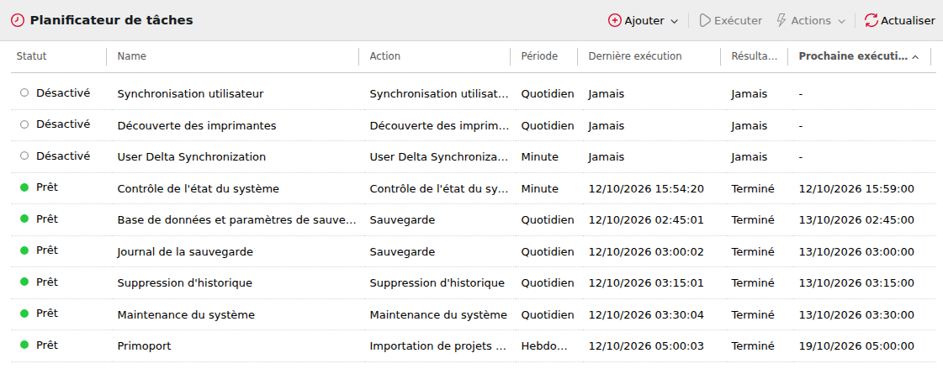Click the 12/10/2026 02:45:01 last run cell
The height and width of the screenshot is (369, 943).
(646, 220)
